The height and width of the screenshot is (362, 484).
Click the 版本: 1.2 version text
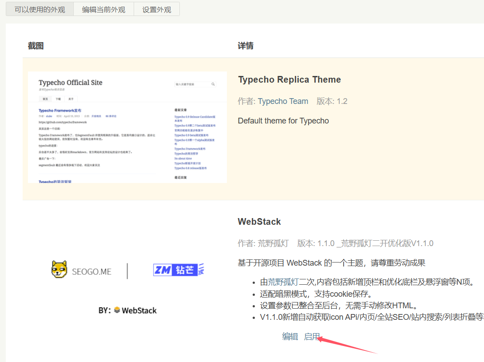coord(332,101)
